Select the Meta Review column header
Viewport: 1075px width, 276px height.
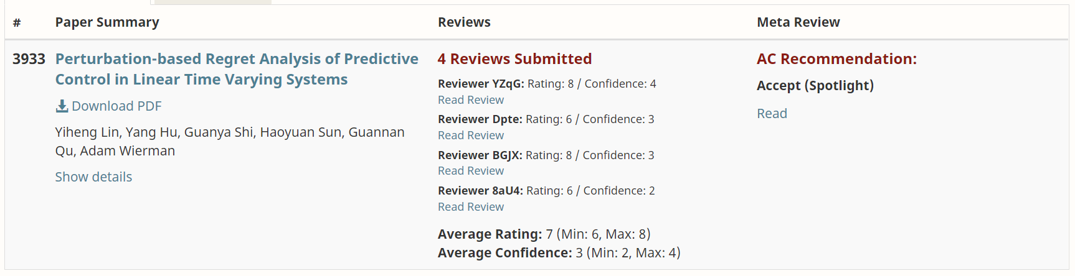click(x=798, y=22)
